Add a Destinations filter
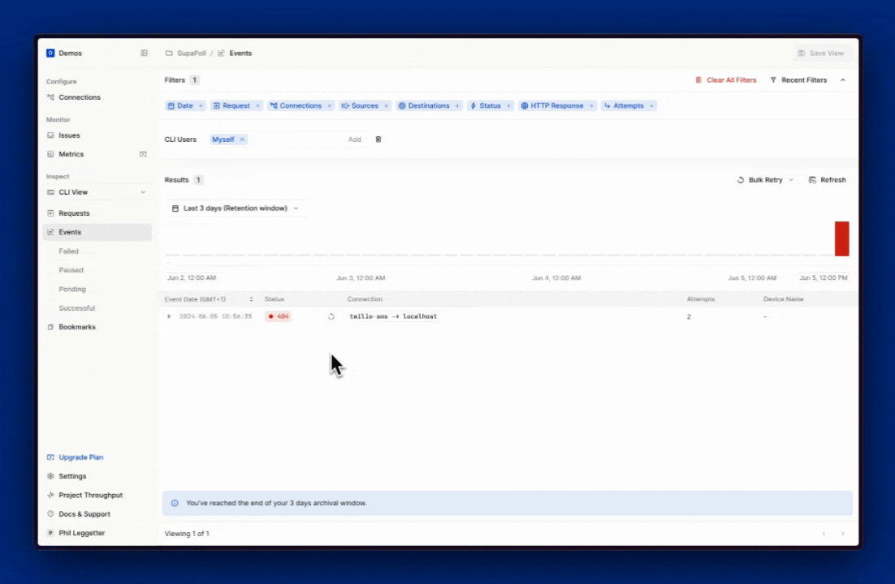Viewport: 895px width, 584px height. (429, 106)
